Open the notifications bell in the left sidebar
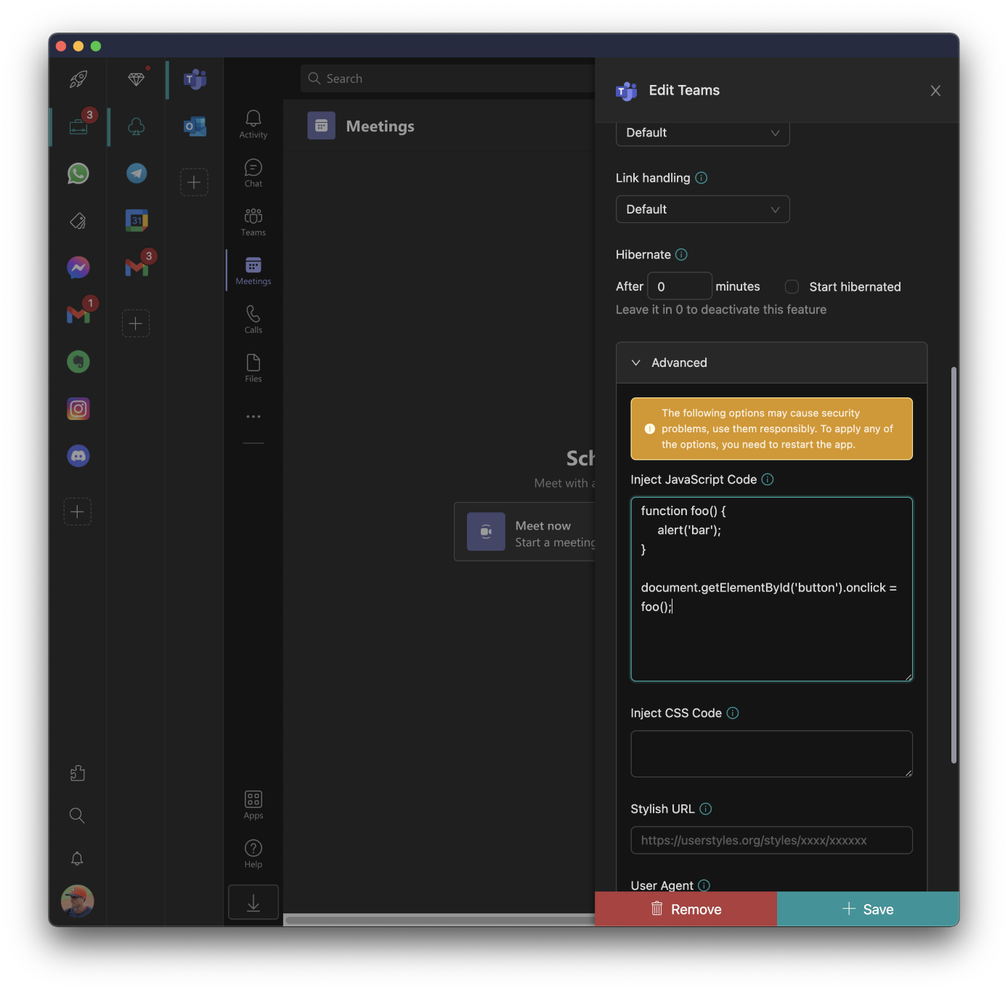Image resolution: width=1008 pixels, height=991 pixels. click(x=77, y=859)
